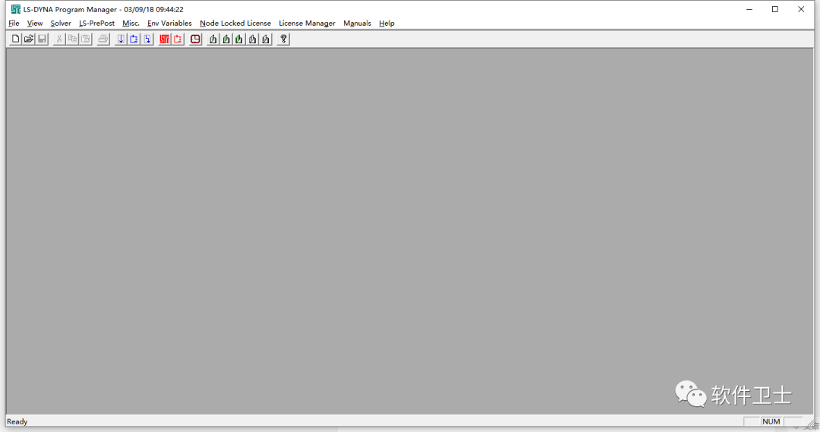Click the print toolbar icon
This screenshot has height=432, width=820.
(103, 39)
